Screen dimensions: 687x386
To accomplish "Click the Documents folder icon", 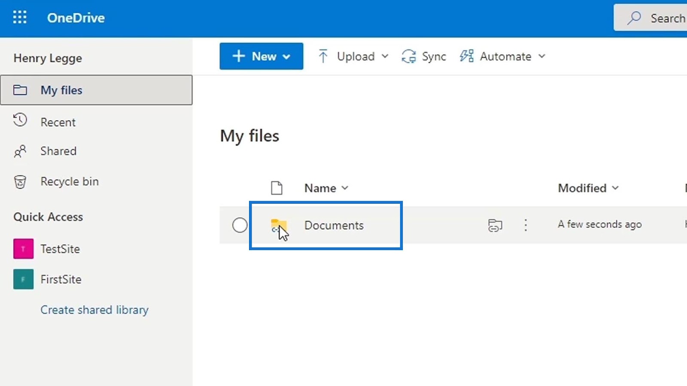I will click(278, 225).
